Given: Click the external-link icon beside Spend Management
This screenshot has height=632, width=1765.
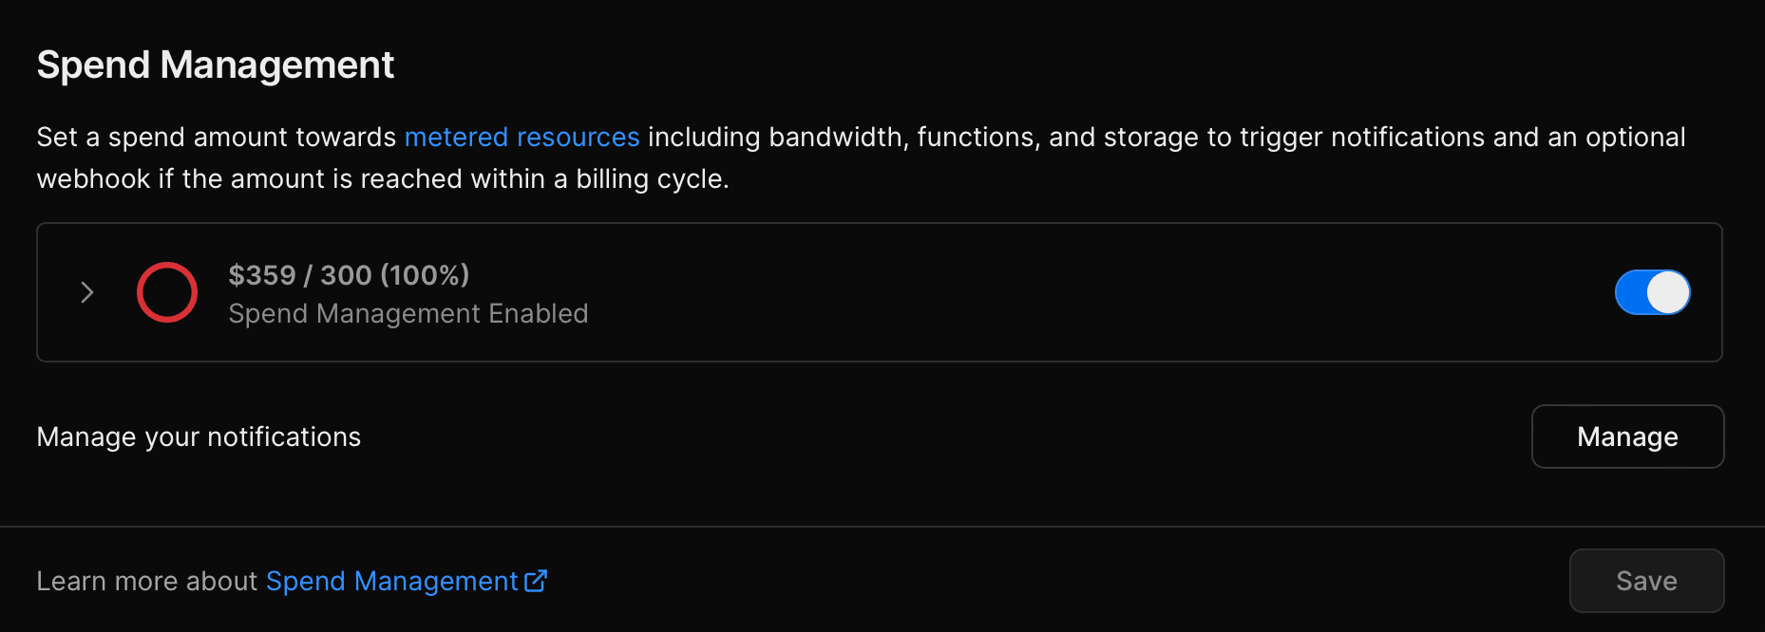Looking at the screenshot, I should (537, 581).
